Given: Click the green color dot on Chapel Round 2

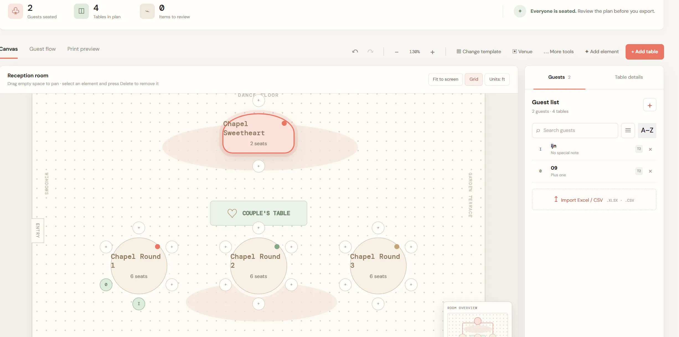Looking at the screenshot, I should 277,247.
